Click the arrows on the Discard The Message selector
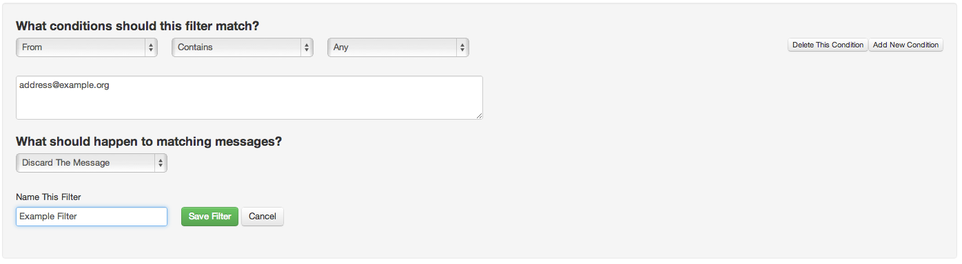Screen dimensions: 962x264 (161, 163)
